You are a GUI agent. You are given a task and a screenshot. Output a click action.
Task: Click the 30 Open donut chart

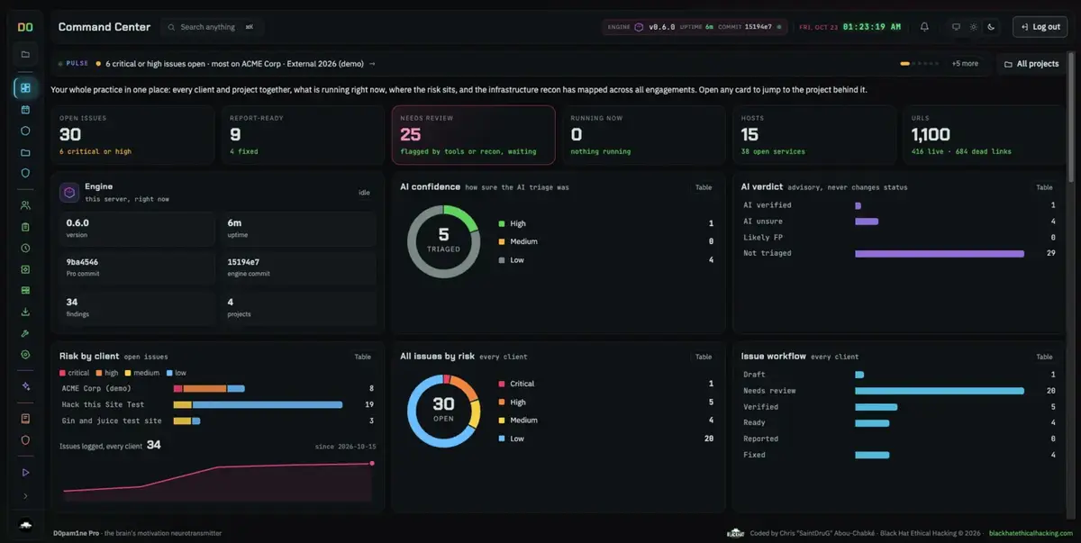(443, 411)
